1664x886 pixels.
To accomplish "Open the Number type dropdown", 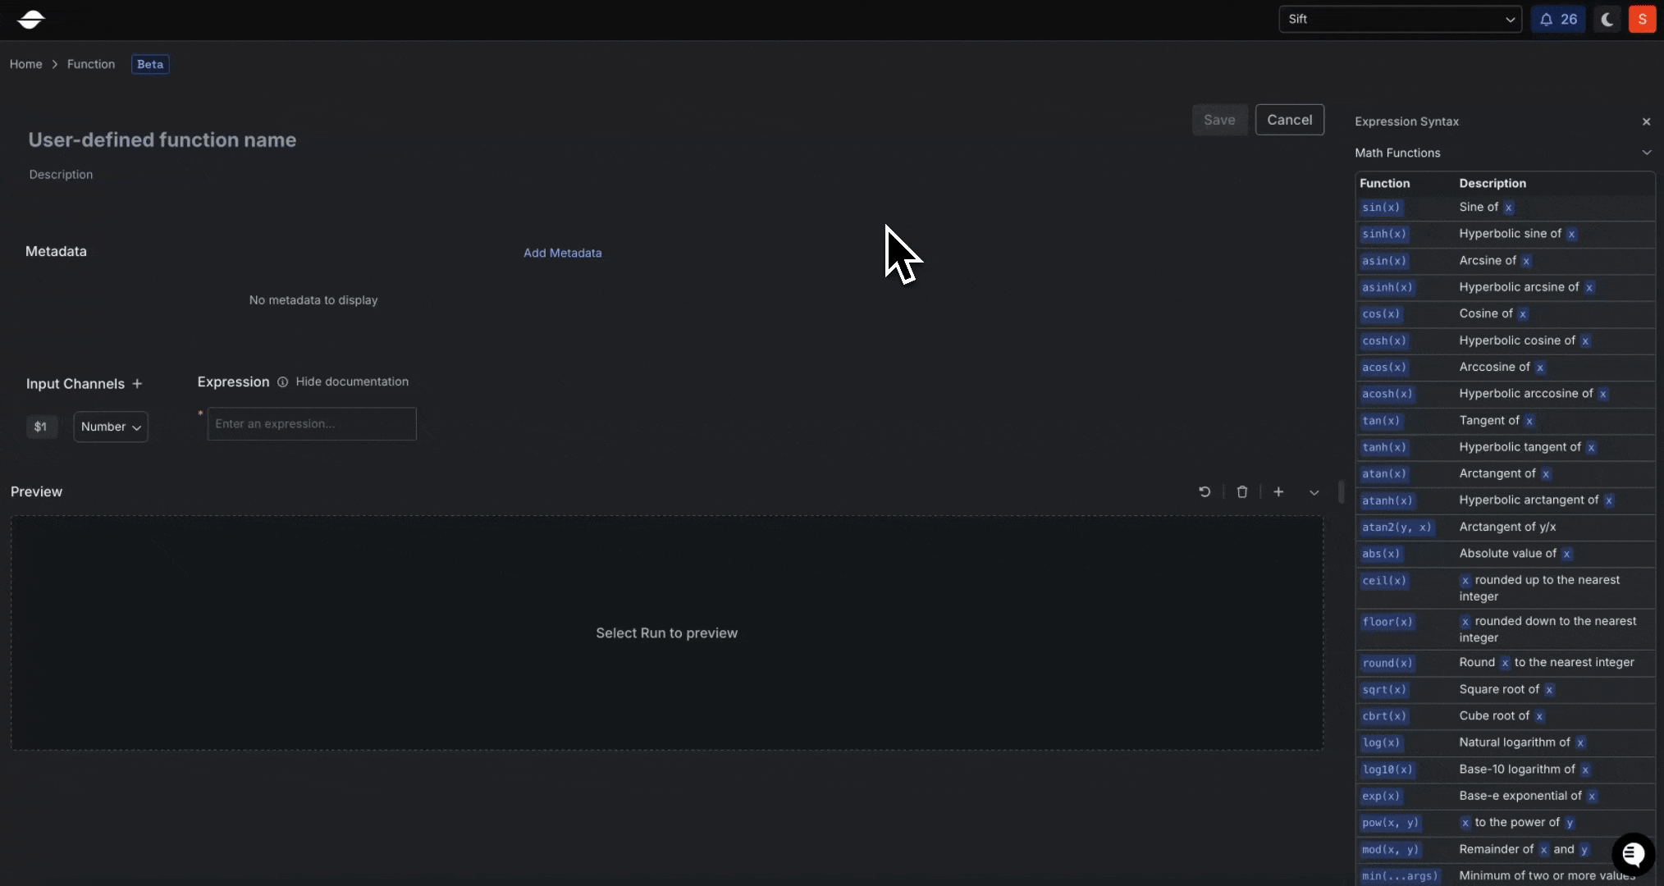I will (111, 427).
